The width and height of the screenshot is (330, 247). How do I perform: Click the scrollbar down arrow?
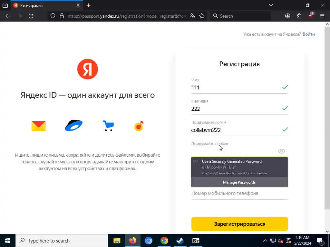pos(327,232)
